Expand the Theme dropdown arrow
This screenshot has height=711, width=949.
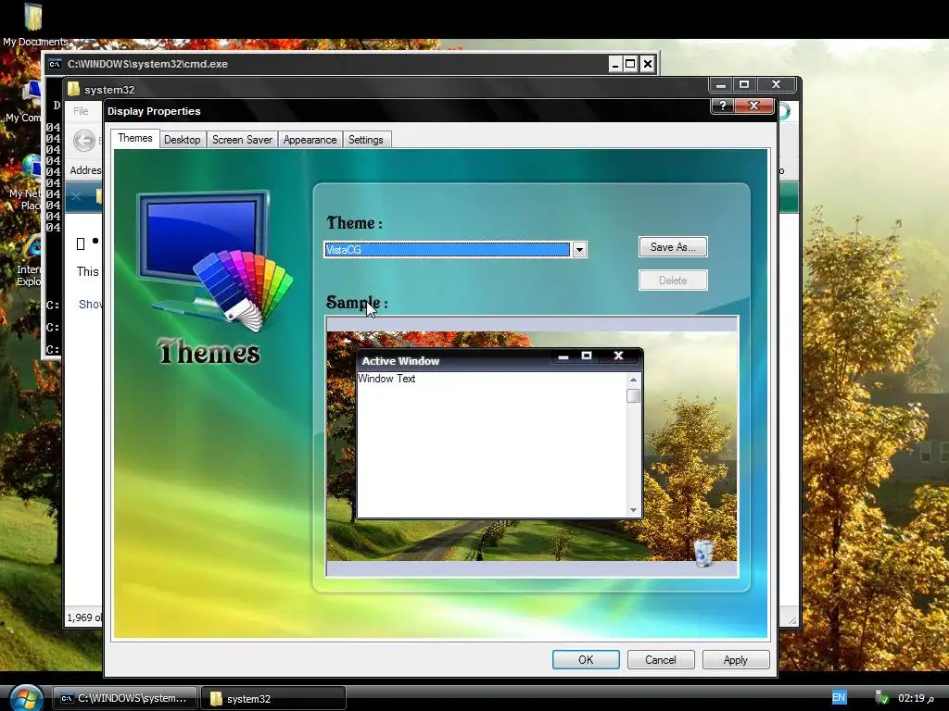[x=579, y=249]
